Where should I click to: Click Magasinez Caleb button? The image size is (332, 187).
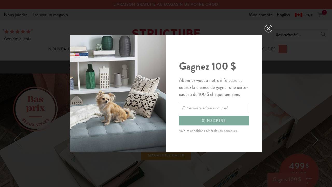166,155
